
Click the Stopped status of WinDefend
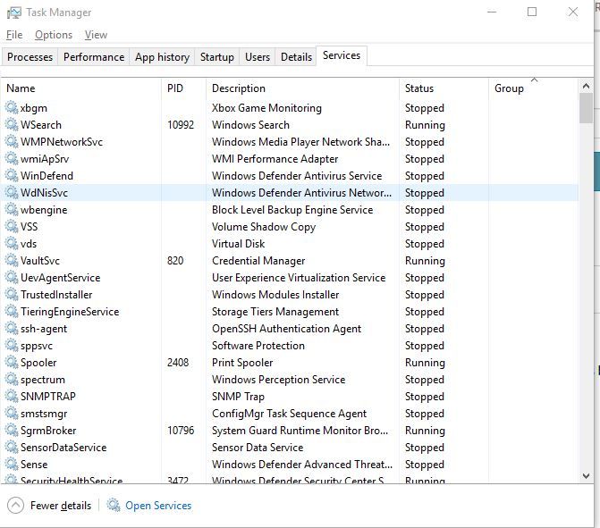tap(425, 176)
